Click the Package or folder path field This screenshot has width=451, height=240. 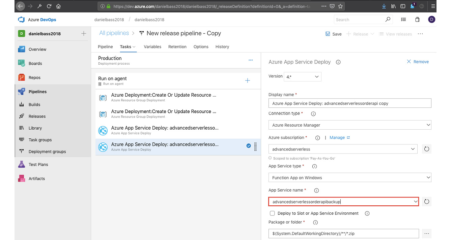click(x=344, y=233)
